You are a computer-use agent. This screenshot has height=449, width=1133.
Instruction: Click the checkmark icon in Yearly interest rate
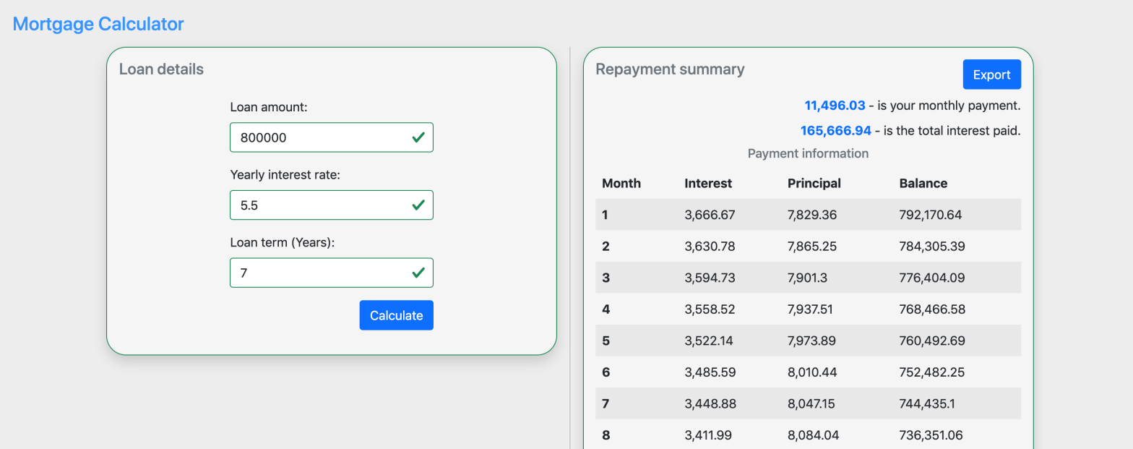pyautogui.click(x=418, y=205)
